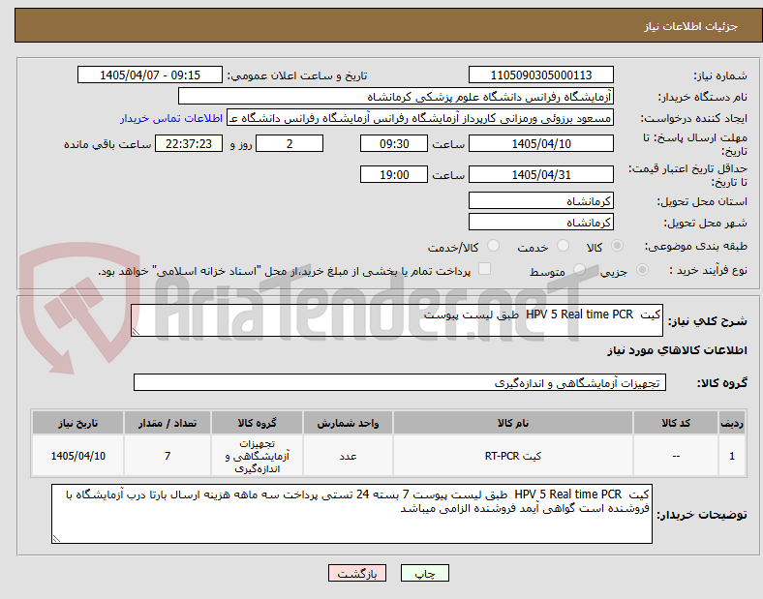Screen dimensions: 763x599
Task: Select the متوسط purchase type radio
Action: (x=579, y=269)
